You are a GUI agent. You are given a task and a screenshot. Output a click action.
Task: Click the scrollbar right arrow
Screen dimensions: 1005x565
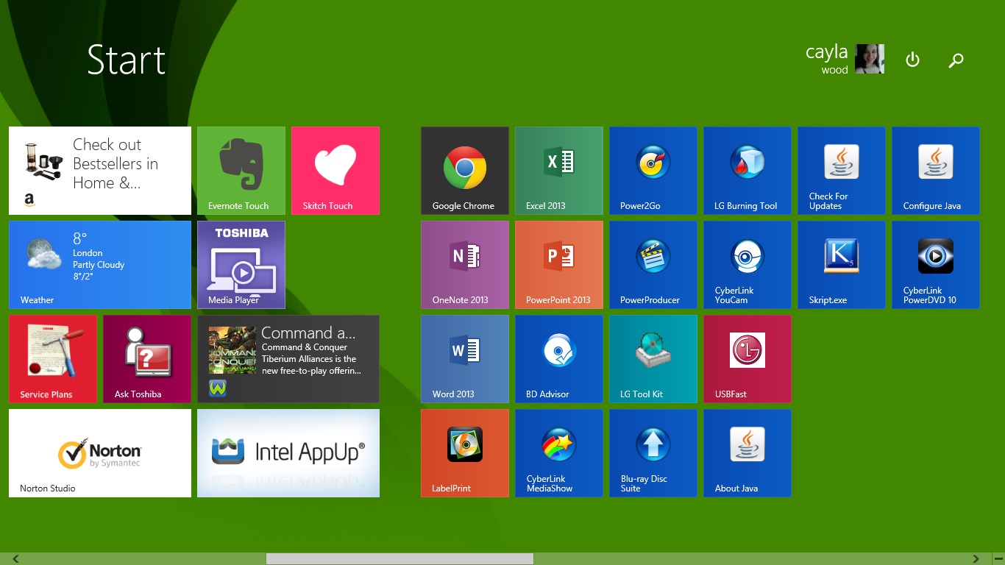976,559
